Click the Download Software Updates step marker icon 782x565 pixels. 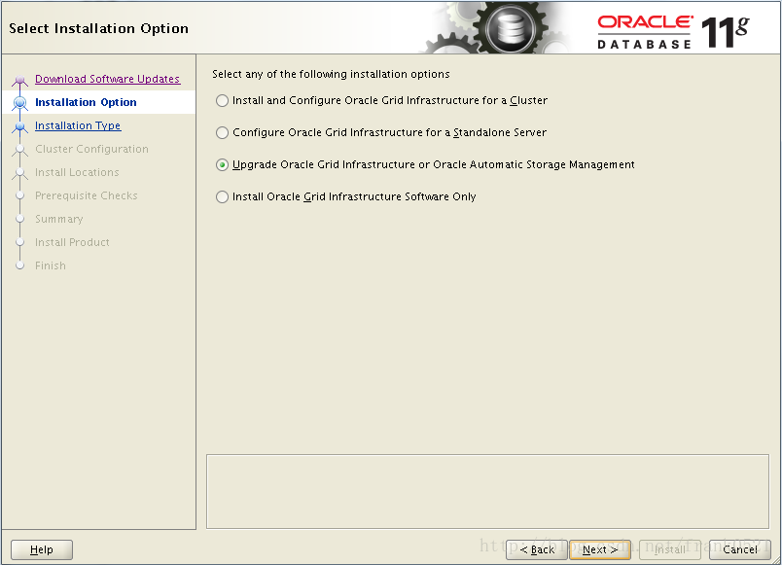click(20, 80)
